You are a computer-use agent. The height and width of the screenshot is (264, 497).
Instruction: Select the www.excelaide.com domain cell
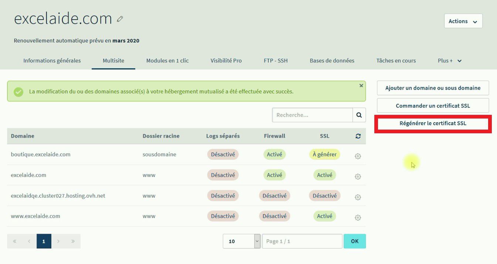click(35, 216)
